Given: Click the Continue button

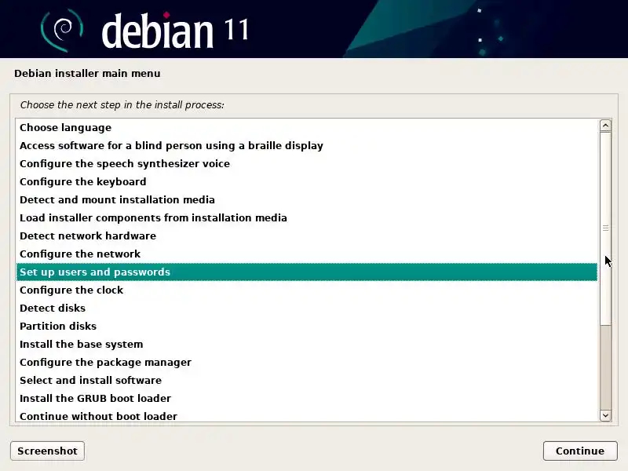Looking at the screenshot, I should point(580,451).
